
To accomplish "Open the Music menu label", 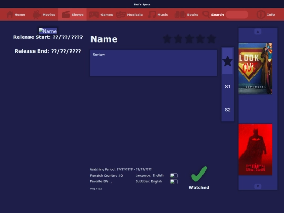I will tap(163, 15).
